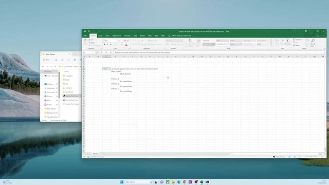Apply the Bad cell style
The height and width of the screenshot is (185, 329).
pos(223,41)
